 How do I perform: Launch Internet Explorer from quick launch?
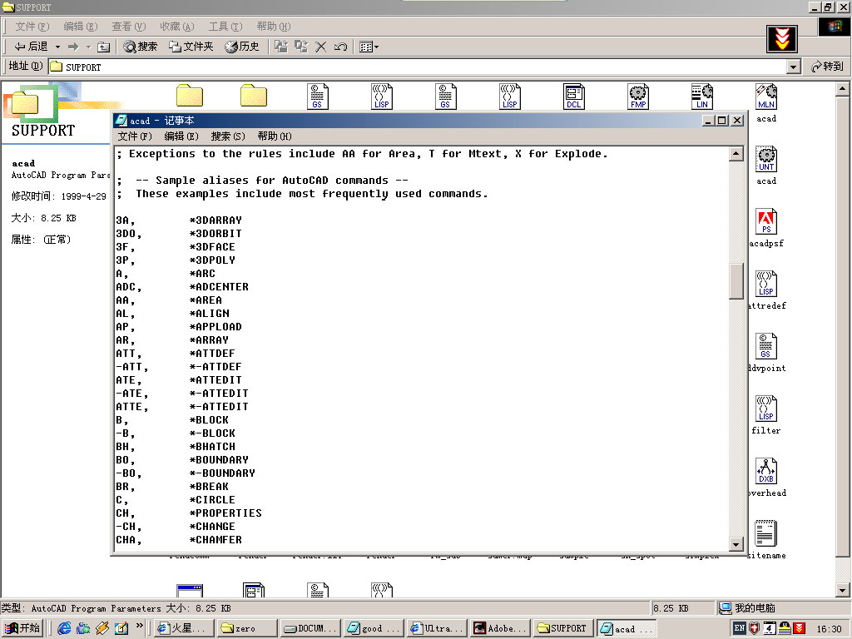pyautogui.click(x=64, y=628)
